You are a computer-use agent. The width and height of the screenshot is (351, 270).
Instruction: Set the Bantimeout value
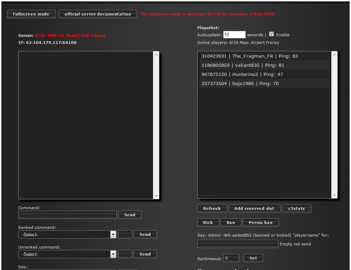pos(253,258)
